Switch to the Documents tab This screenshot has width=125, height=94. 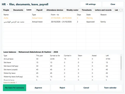(x=18, y=10)
